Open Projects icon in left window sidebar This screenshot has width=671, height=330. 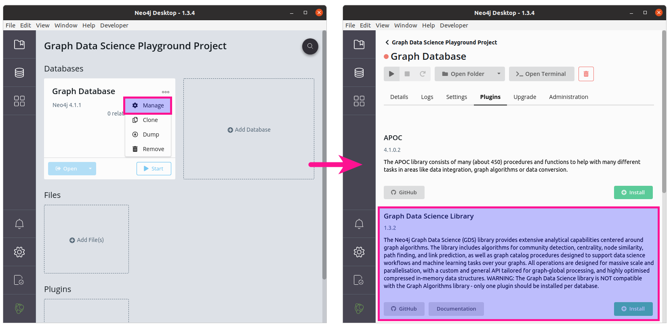pos(19,44)
